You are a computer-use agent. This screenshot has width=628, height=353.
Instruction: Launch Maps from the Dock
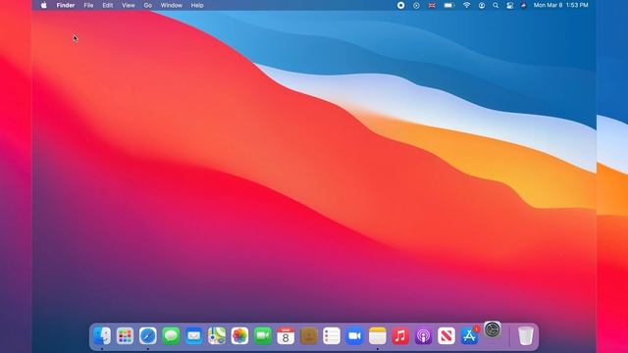click(217, 335)
